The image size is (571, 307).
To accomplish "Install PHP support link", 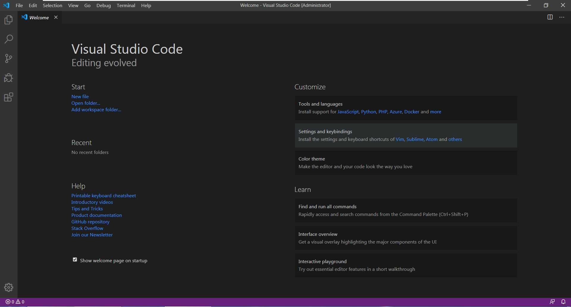I will [383, 112].
